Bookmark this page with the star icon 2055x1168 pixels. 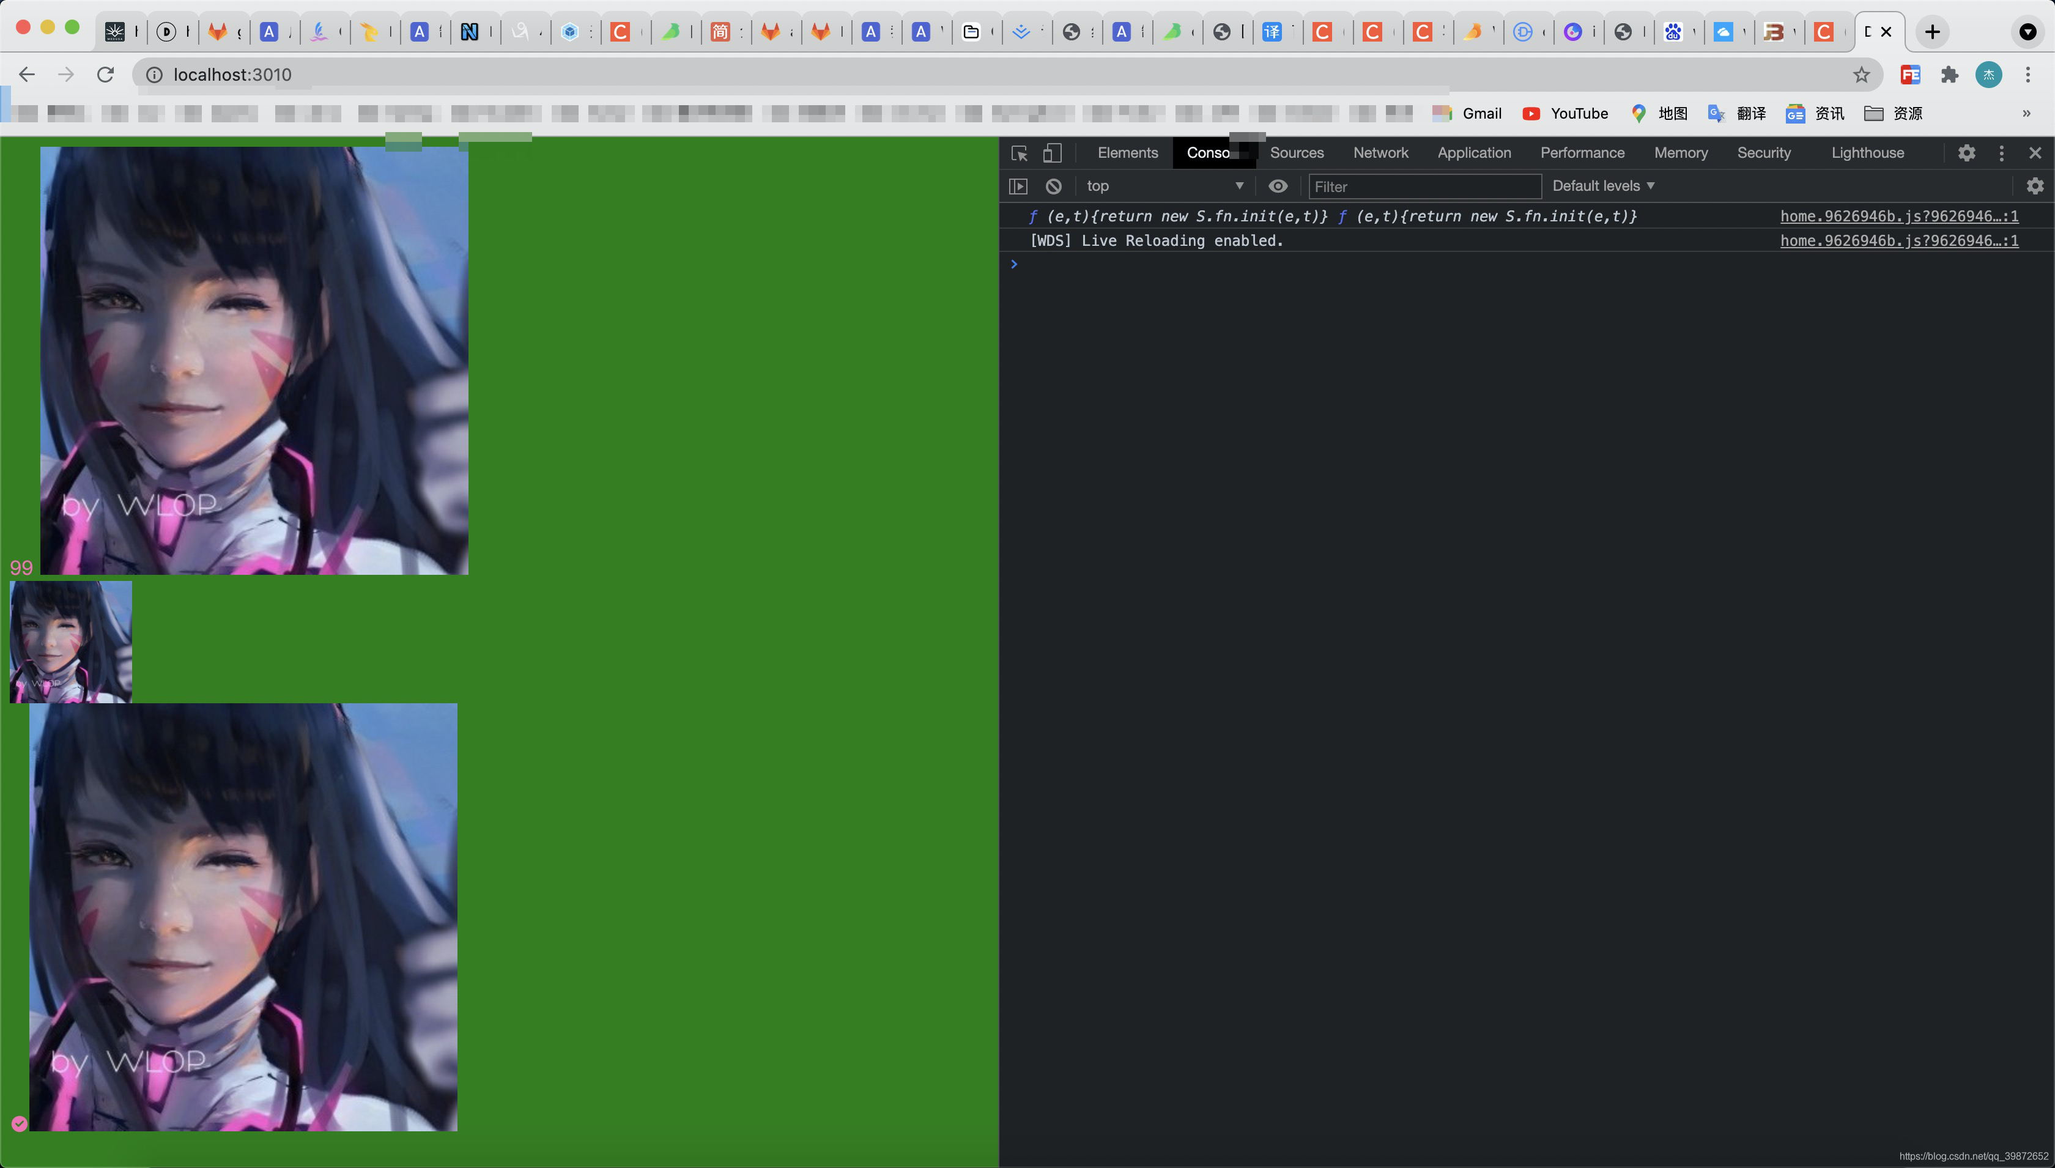(x=1862, y=75)
